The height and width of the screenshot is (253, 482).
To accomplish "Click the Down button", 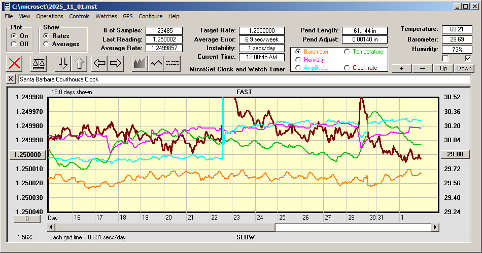I will (464, 68).
